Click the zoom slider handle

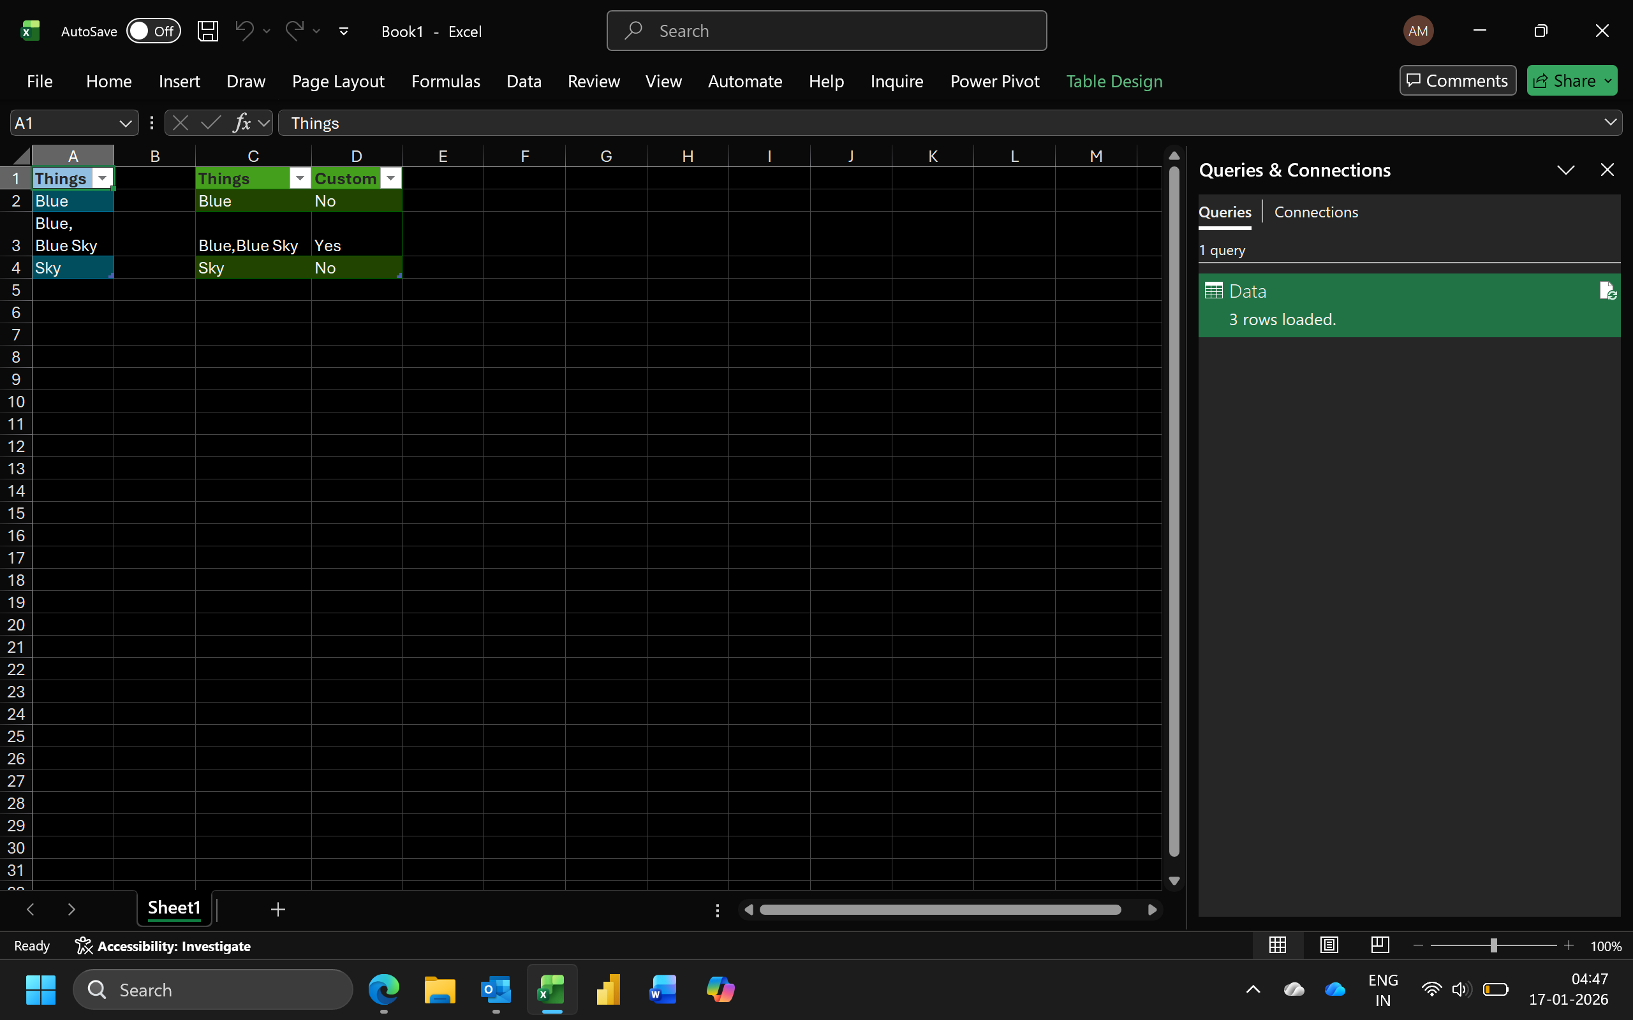tap(1493, 946)
